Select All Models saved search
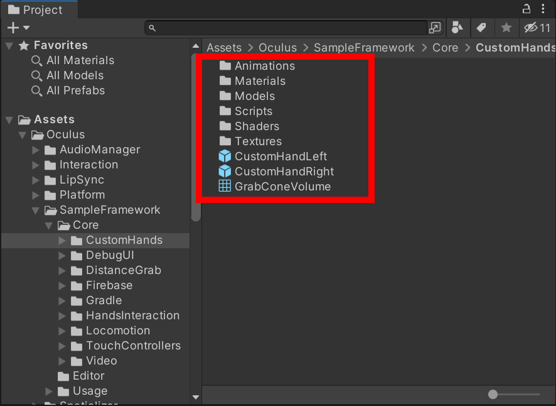 point(67,75)
